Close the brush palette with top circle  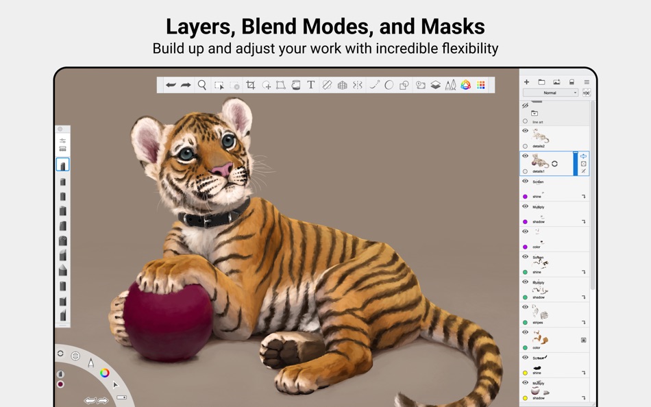coord(60,129)
